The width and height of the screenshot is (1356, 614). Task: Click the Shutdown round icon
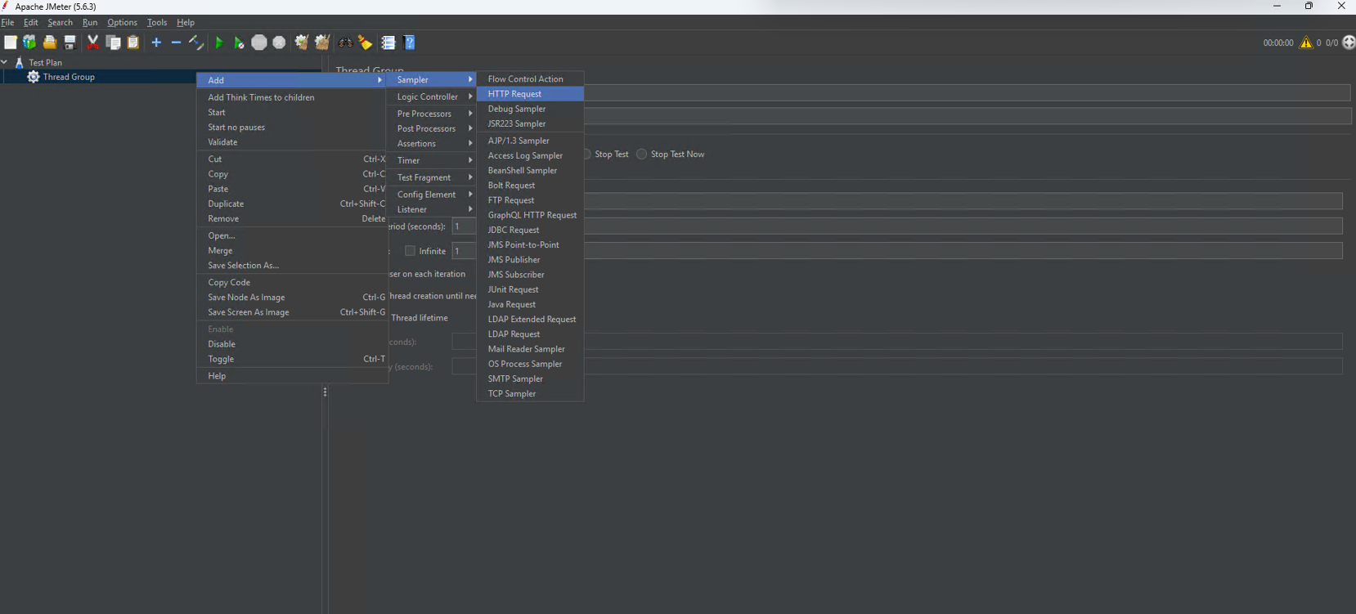coord(279,43)
